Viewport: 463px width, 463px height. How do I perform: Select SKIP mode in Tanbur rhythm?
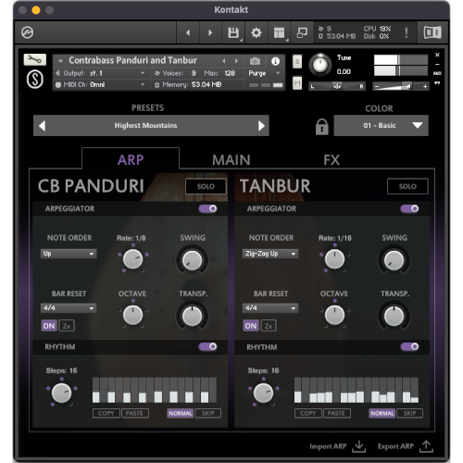pyautogui.click(x=409, y=413)
